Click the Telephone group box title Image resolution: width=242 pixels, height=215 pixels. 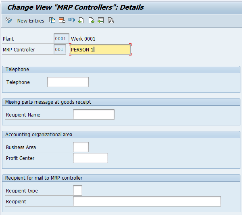(17, 70)
